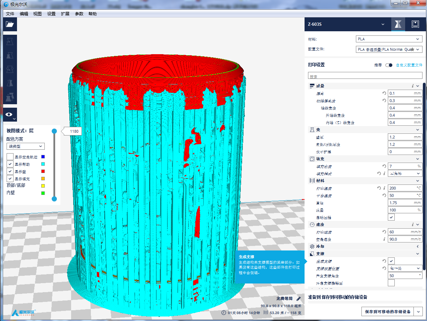
Task: Open the 扩展 menu
Action: click(65, 14)
